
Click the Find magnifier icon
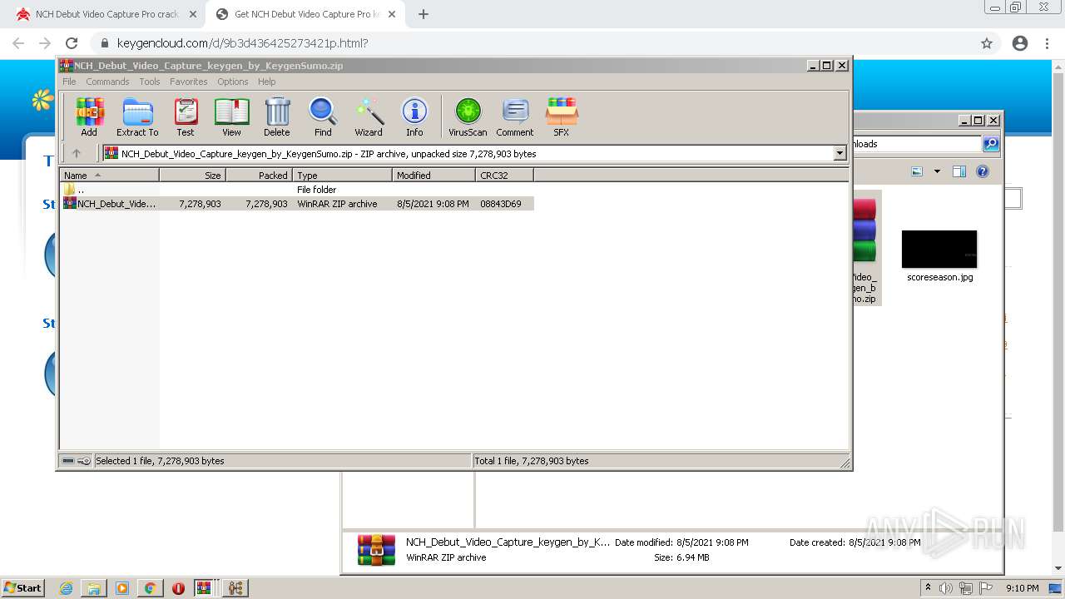pos(323,117)
